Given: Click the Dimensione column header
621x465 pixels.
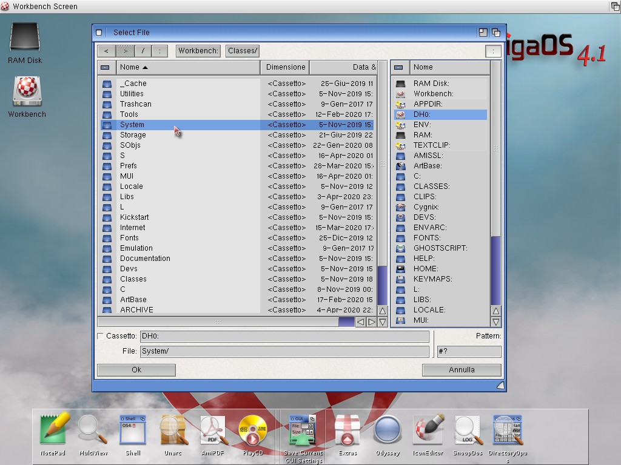Looking at the screenshot, I should (x=285, y=67).
